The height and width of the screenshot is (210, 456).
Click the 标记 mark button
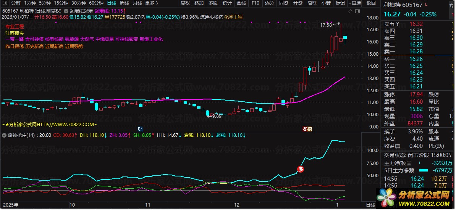pos(340,3)
